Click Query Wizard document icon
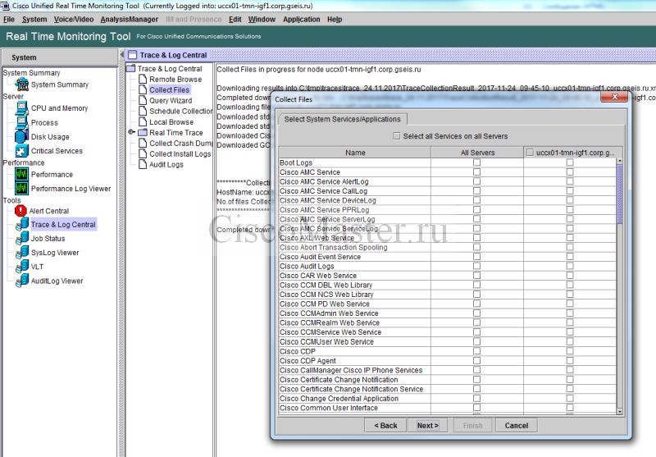 [x=143, y=100]
